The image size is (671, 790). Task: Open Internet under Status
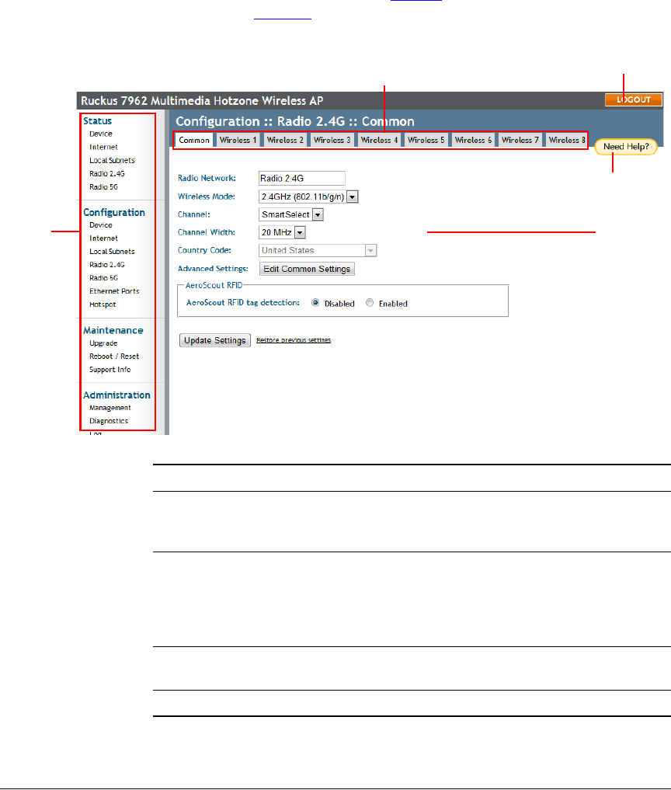click(103, 147)
